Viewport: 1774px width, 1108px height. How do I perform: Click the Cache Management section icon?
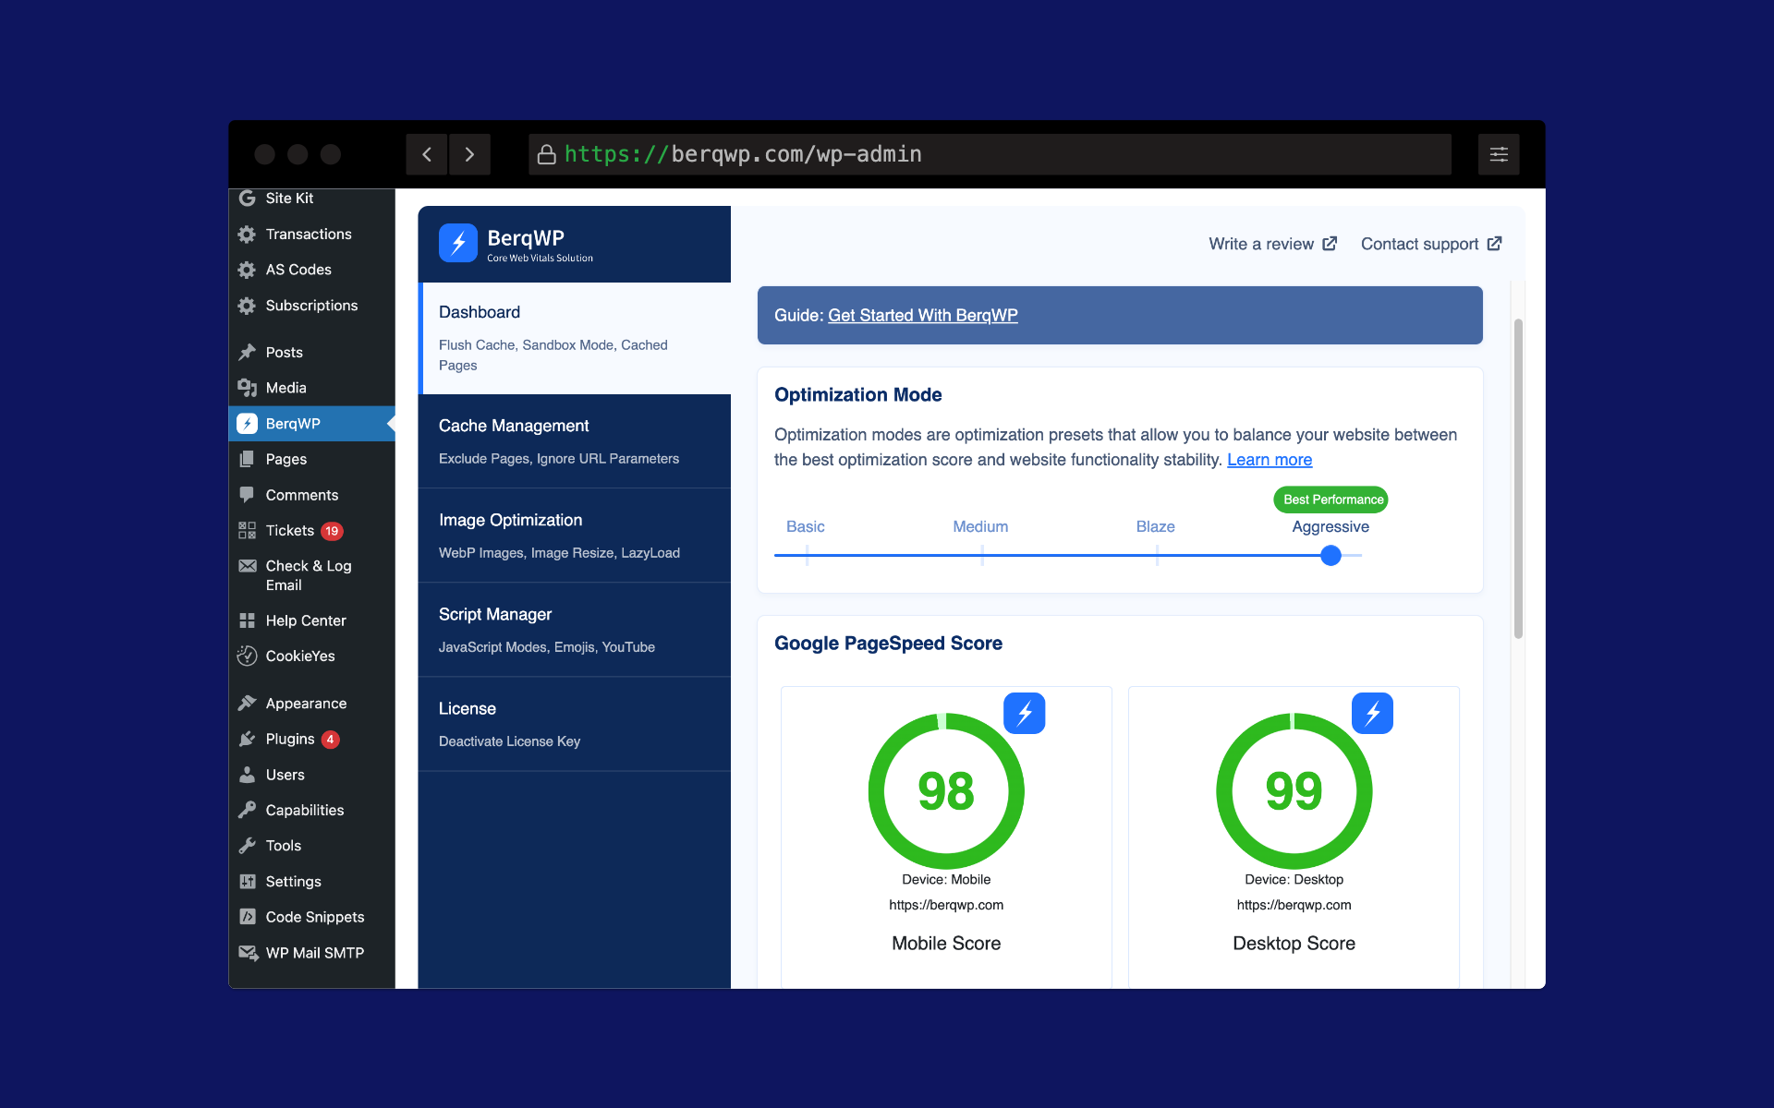click(x=511, y=425)
